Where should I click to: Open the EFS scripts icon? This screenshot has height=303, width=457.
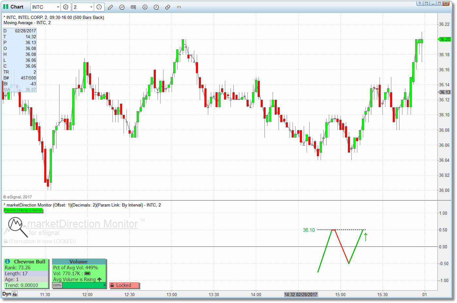[x=179, y=7]
